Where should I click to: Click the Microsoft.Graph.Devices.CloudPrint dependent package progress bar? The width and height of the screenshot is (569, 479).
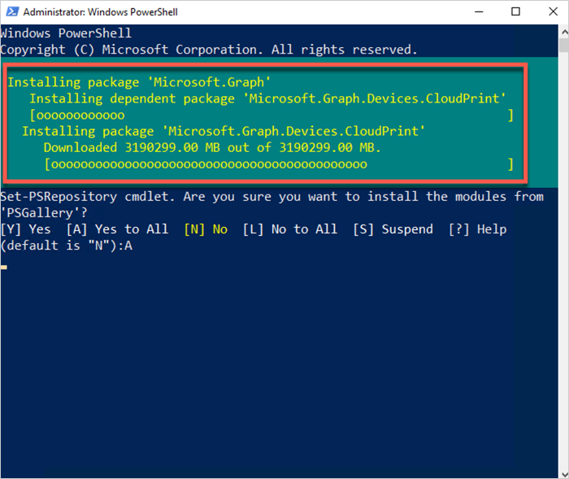coord(271,115)
